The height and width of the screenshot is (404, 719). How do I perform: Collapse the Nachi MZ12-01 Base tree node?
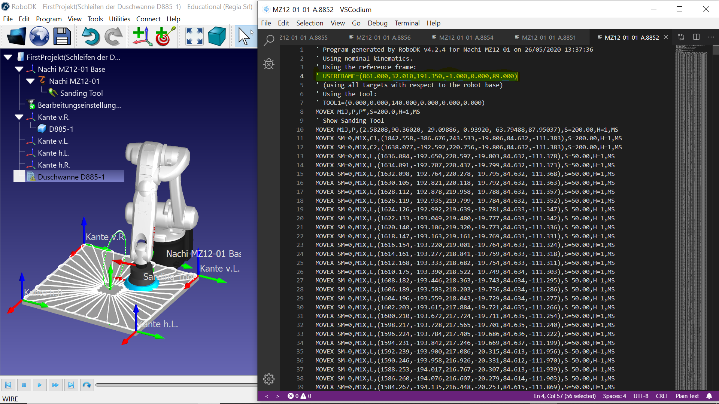pos(19,69)
